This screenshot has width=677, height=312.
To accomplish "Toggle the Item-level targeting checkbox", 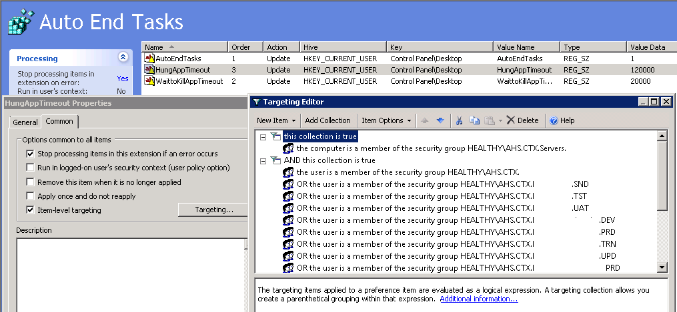I will (30, 210).
